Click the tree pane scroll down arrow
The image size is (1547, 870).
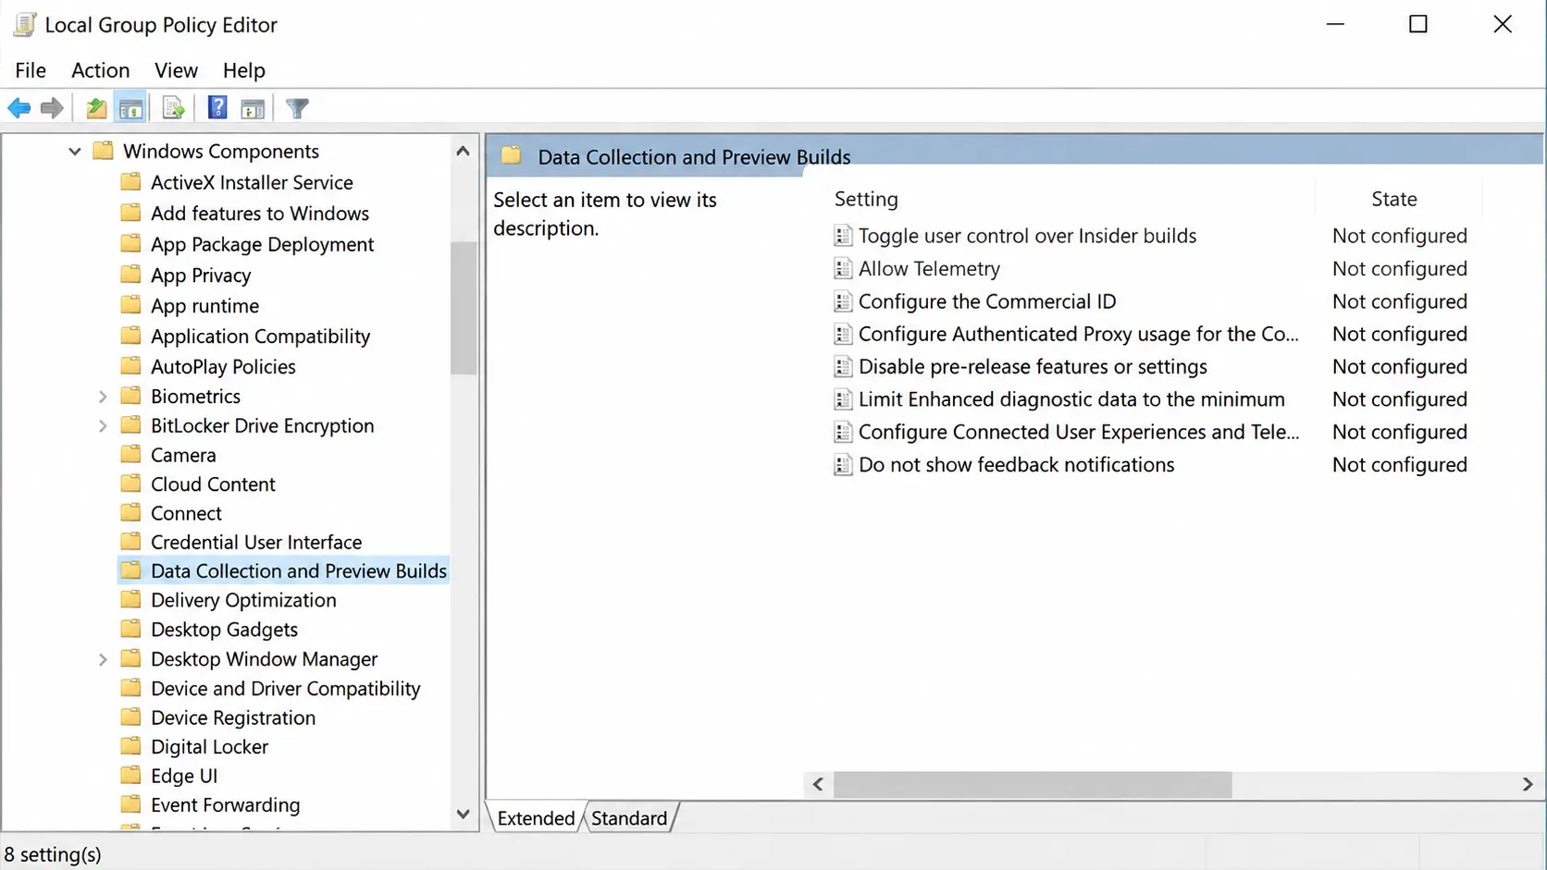tap(463, 815)
